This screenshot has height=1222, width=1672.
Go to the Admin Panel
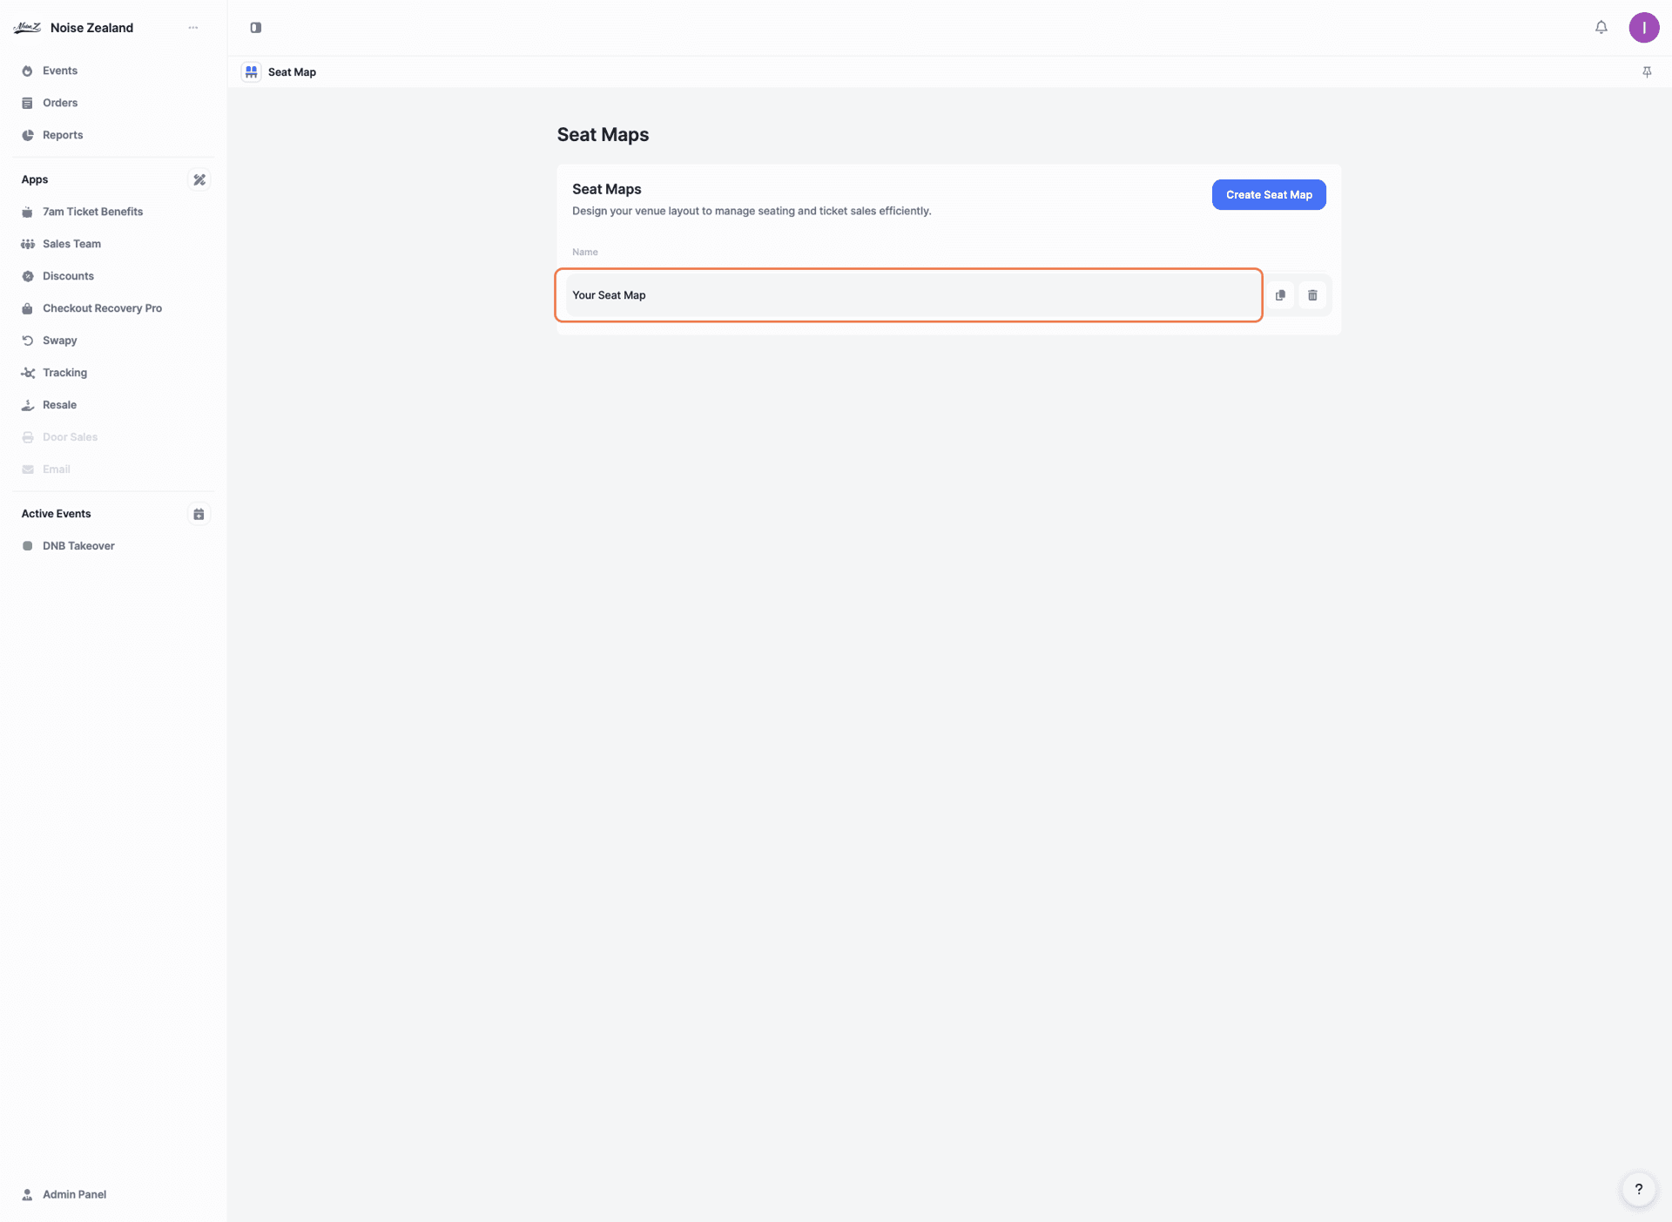(74, 1194)
